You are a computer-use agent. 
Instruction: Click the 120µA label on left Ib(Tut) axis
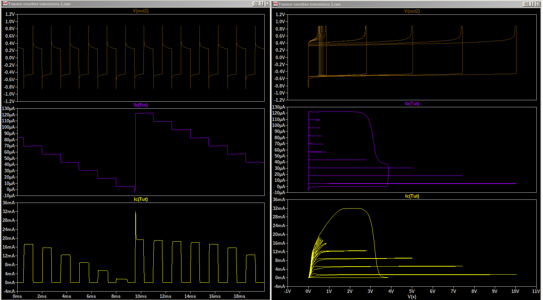[x=8, y=115]
